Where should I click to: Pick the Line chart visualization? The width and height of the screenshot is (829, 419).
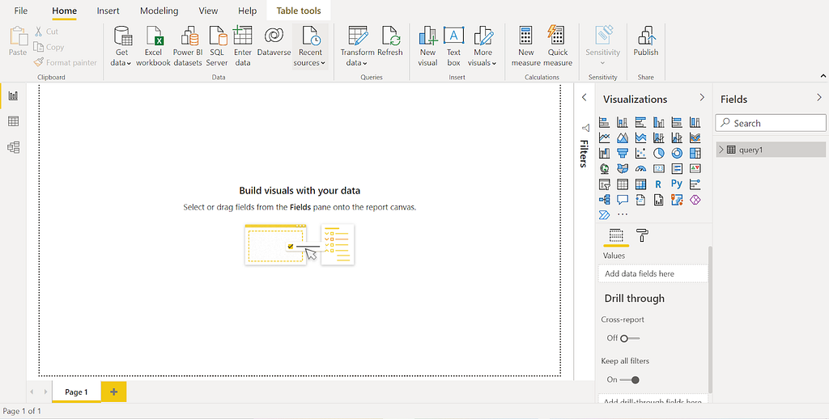(x=604, y=138)
